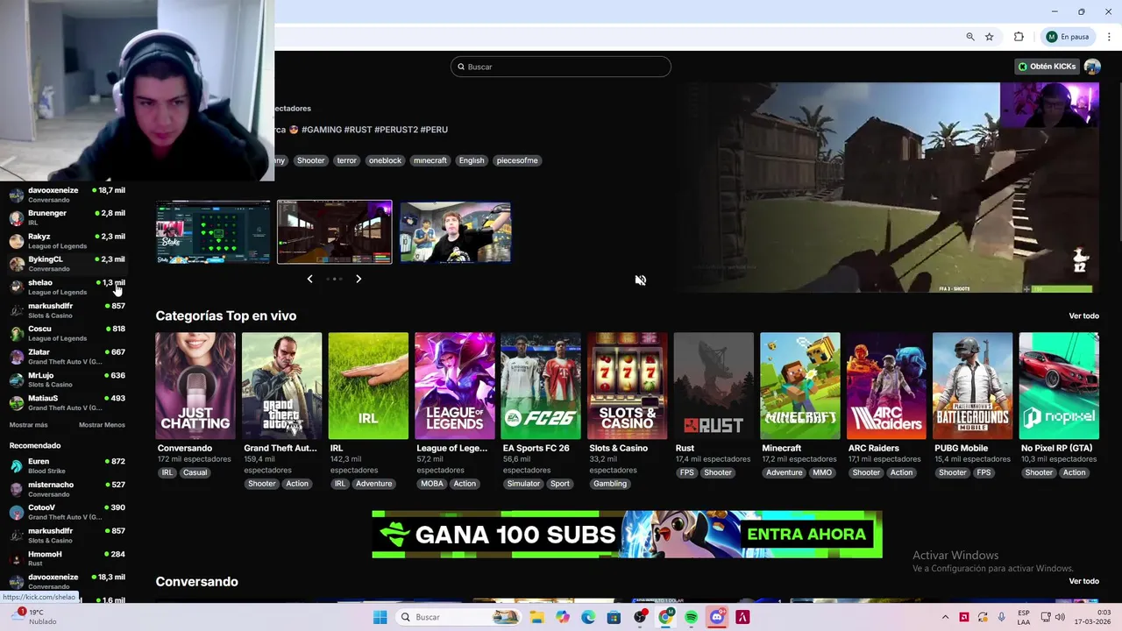Open Ver todo for Conversando section

point(1083,581)
